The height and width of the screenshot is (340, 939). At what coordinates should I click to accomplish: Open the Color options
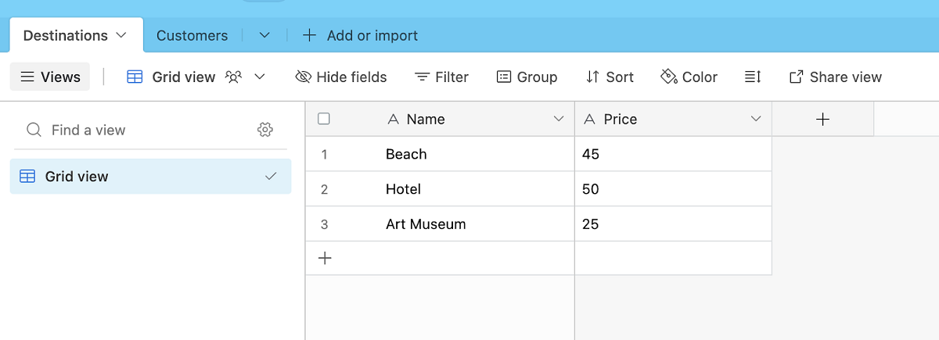(689, 77)
